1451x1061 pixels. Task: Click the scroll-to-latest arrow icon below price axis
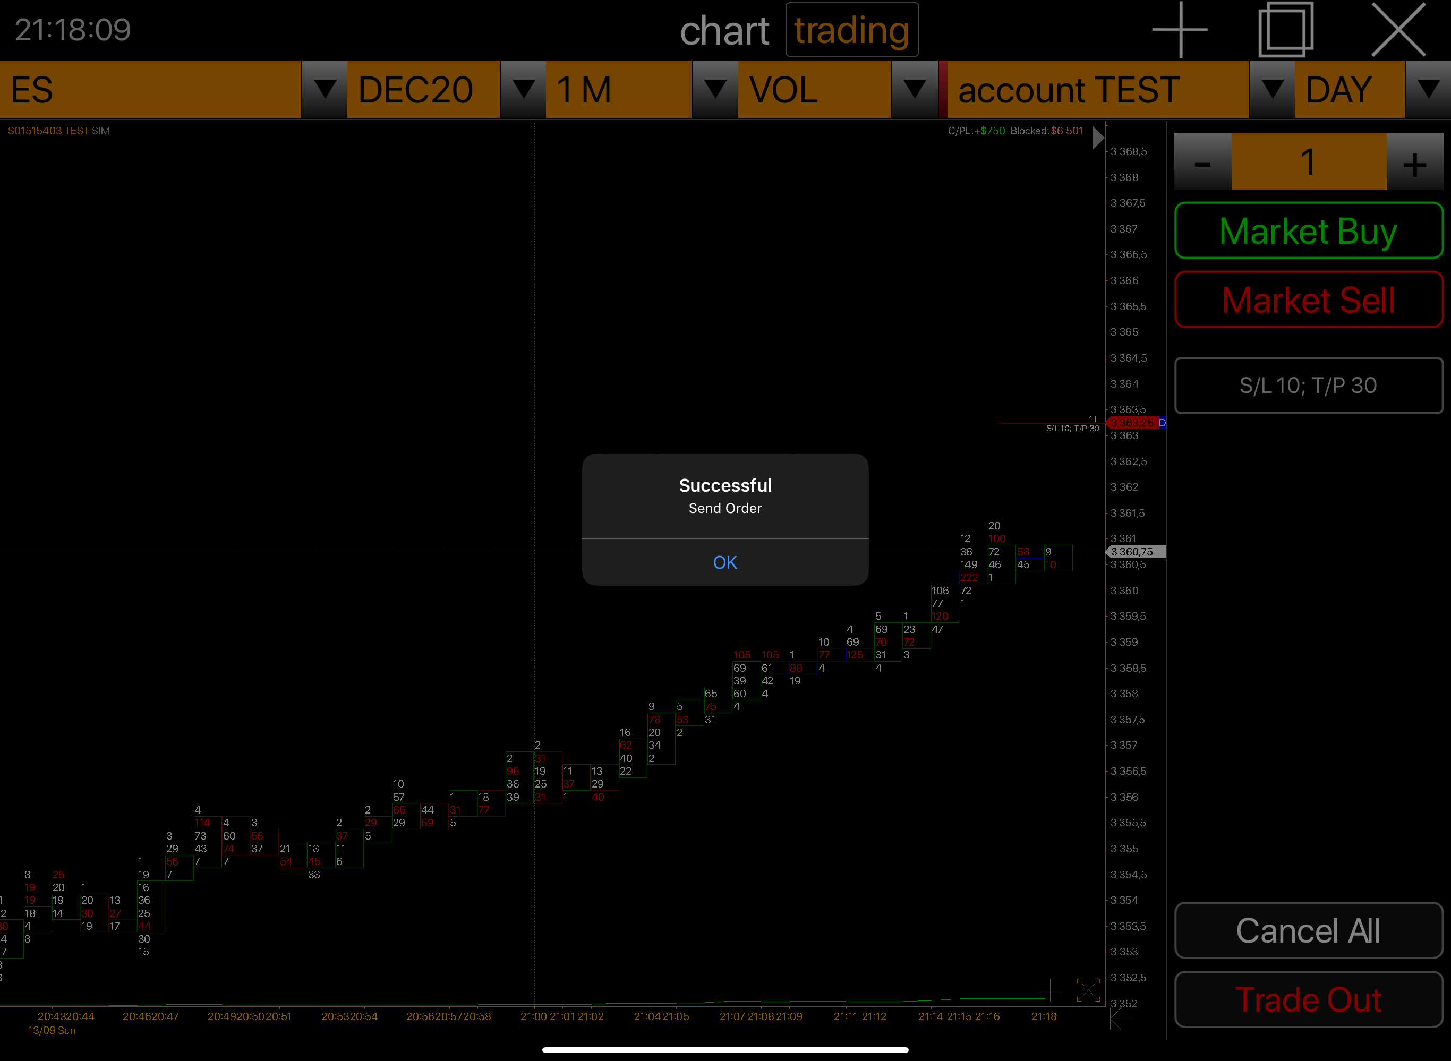(x=1120, y=1018)
